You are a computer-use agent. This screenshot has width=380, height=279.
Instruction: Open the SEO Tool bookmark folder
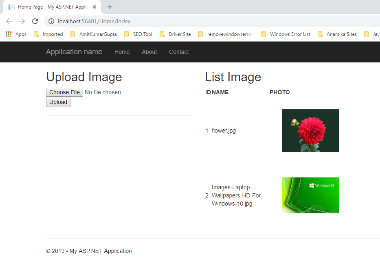click(x=138, y=34)
